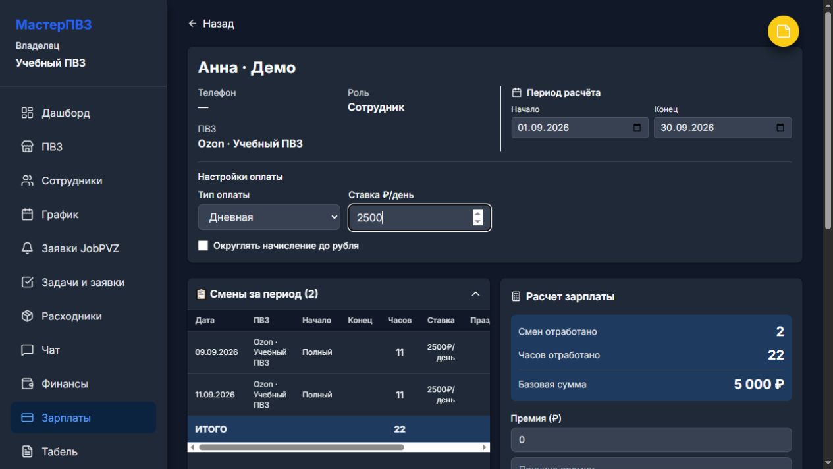Click the ПВЗ storefront icon
This screenshot has width=833, height=469.
coord(27,147)
